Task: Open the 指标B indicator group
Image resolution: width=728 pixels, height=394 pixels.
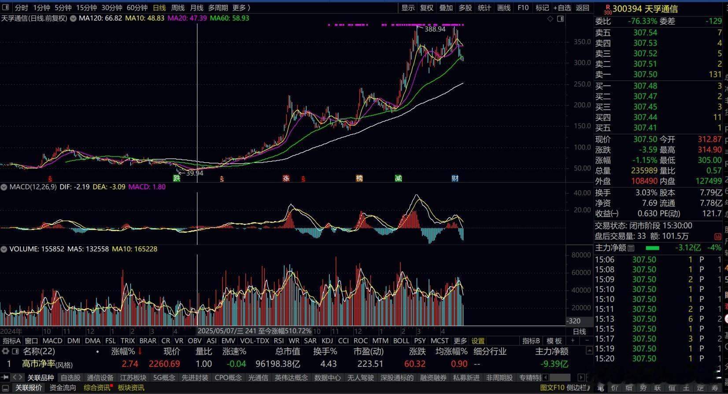Action: (531, 341)
